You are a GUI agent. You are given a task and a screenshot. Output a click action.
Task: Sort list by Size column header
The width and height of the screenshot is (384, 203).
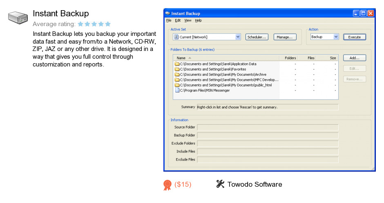[x=327, y=58]
